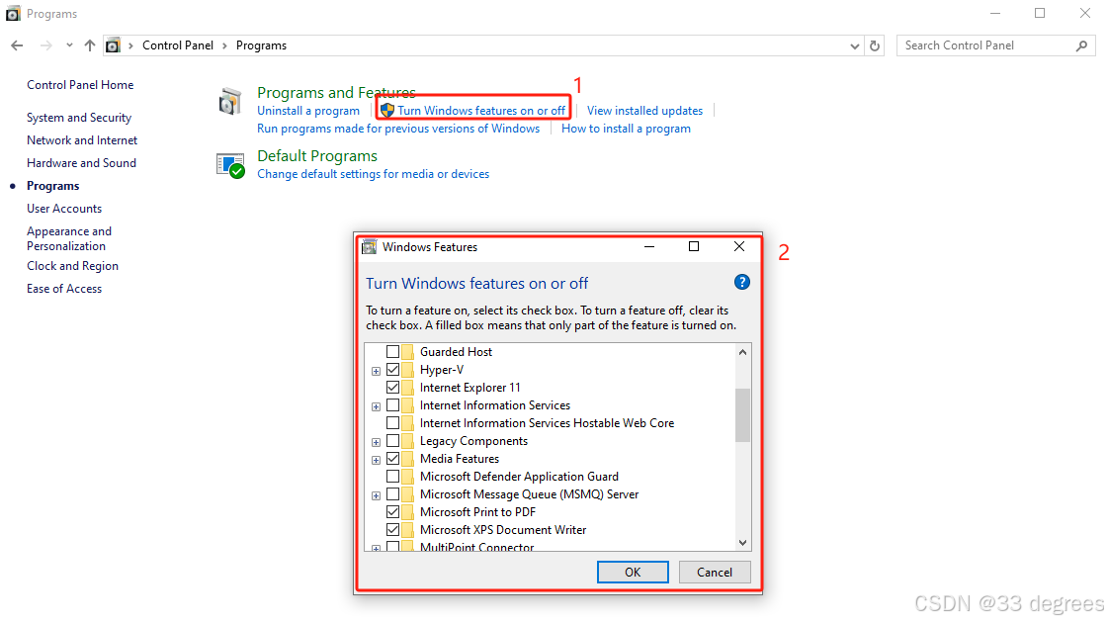Click Hyper-V folder icon
1108x623 pixels.
tap(408, 369)
